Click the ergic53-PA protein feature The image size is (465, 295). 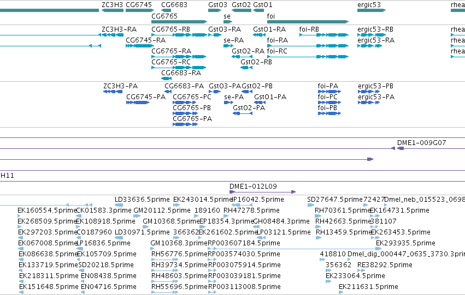[x=369, y=103]
